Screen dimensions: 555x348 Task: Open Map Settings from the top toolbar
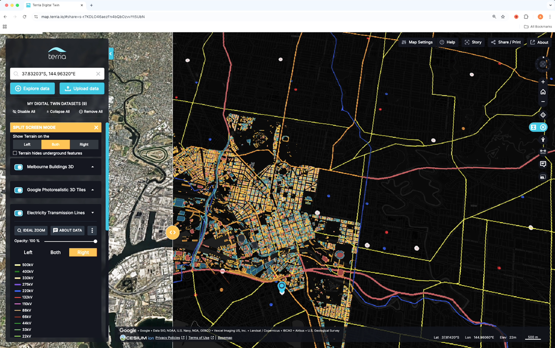(418, 42)
